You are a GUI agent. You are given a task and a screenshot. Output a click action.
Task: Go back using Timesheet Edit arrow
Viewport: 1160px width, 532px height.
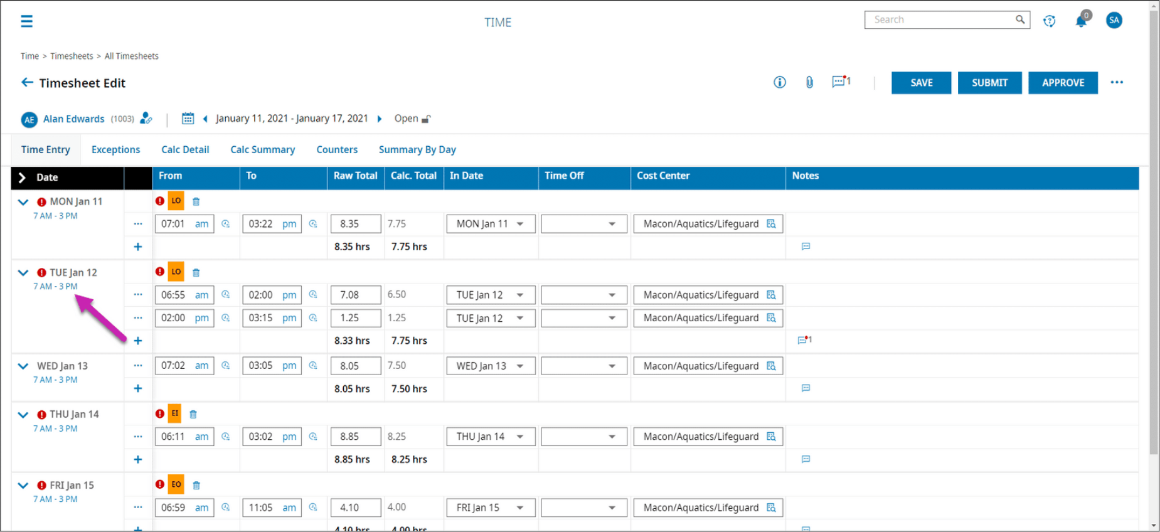tap(27, 82)
